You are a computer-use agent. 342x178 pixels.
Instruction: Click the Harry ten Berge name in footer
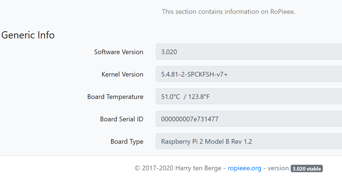tap(198, 168)
